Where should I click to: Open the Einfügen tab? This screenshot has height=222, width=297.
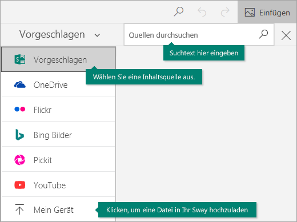click(267, 12)
